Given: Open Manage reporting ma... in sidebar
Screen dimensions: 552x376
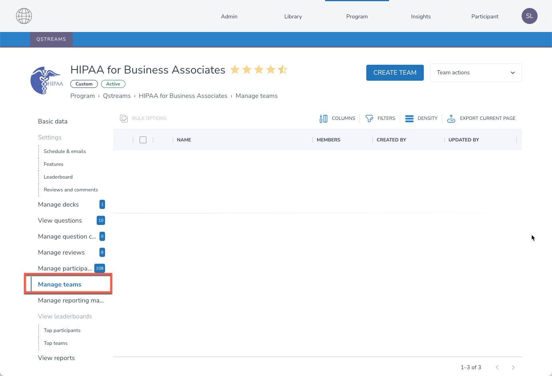Looking at the screenshot, I should 71,300.
